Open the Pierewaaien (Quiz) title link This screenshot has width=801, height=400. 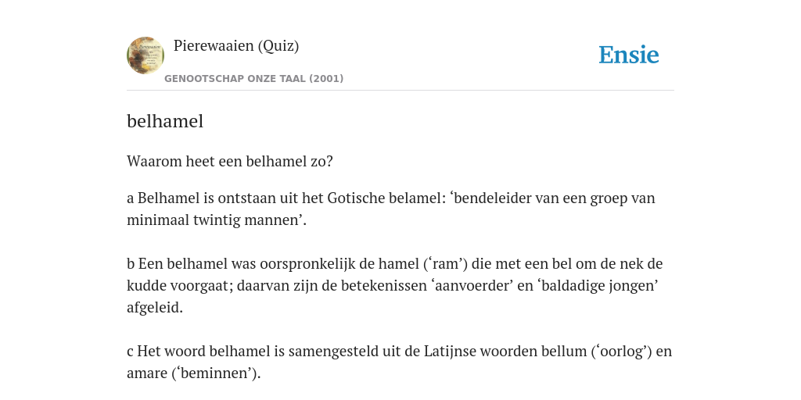(x=236, y=46)
